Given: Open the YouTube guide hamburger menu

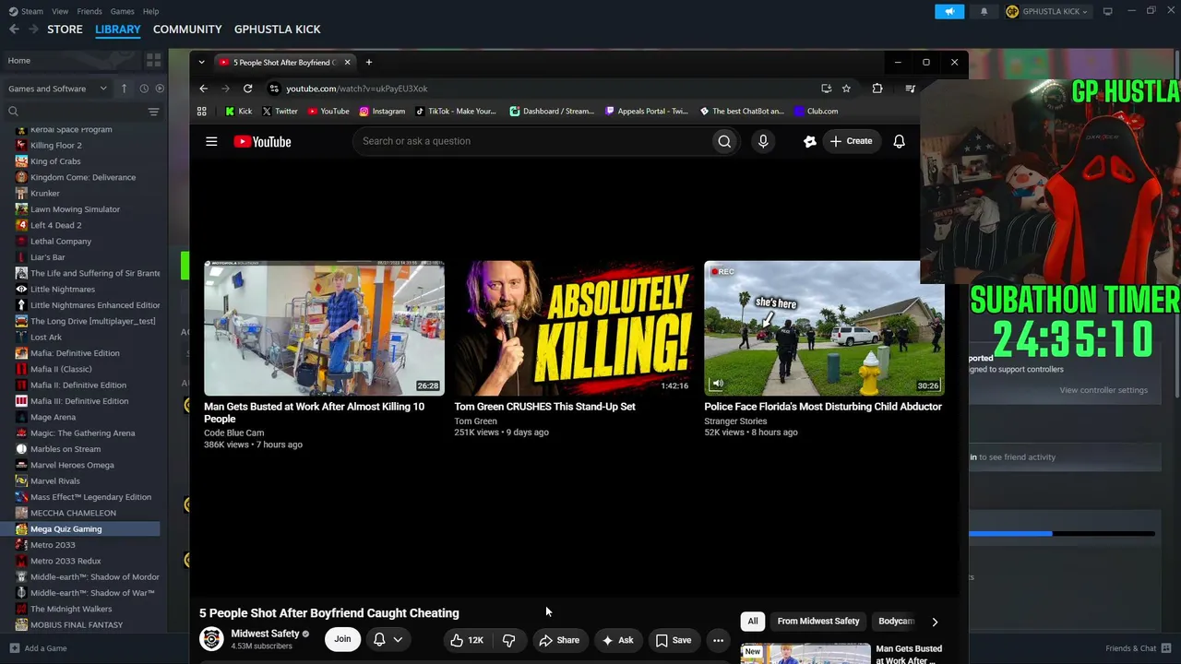Looking at the screenshot, I should coord(211,141).
